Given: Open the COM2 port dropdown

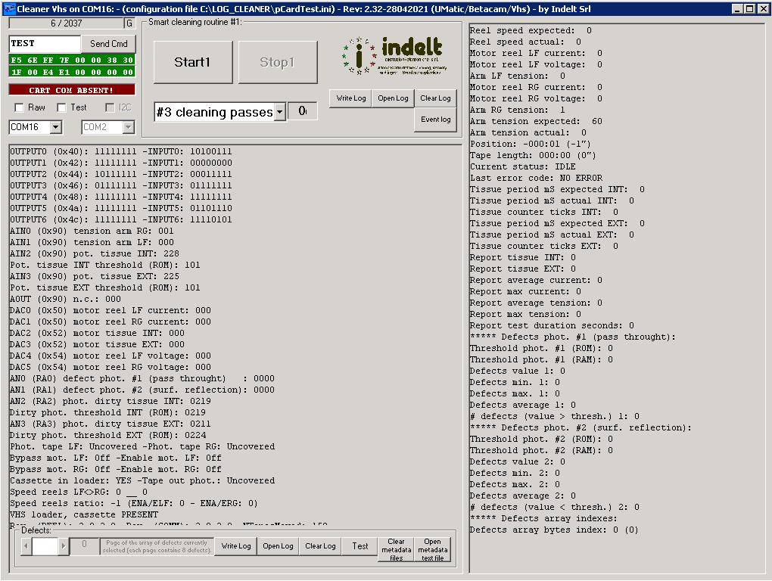Looking at the screenshot, I should point(128,127).
